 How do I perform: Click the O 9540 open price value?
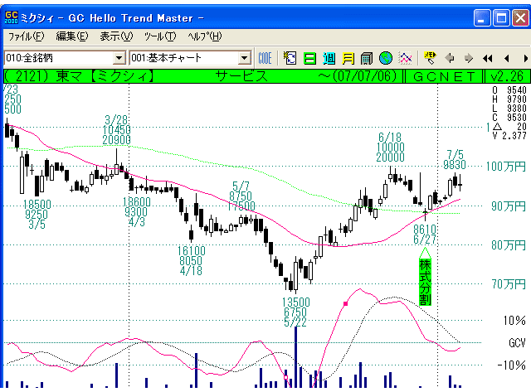[509, 90]
